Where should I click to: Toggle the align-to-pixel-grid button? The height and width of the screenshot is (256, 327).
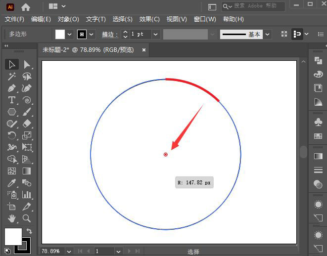(x=284, y=34)
